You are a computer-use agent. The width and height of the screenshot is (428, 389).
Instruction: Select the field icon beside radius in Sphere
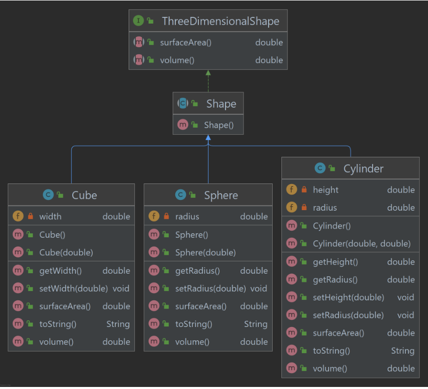[x=153, y=216]
